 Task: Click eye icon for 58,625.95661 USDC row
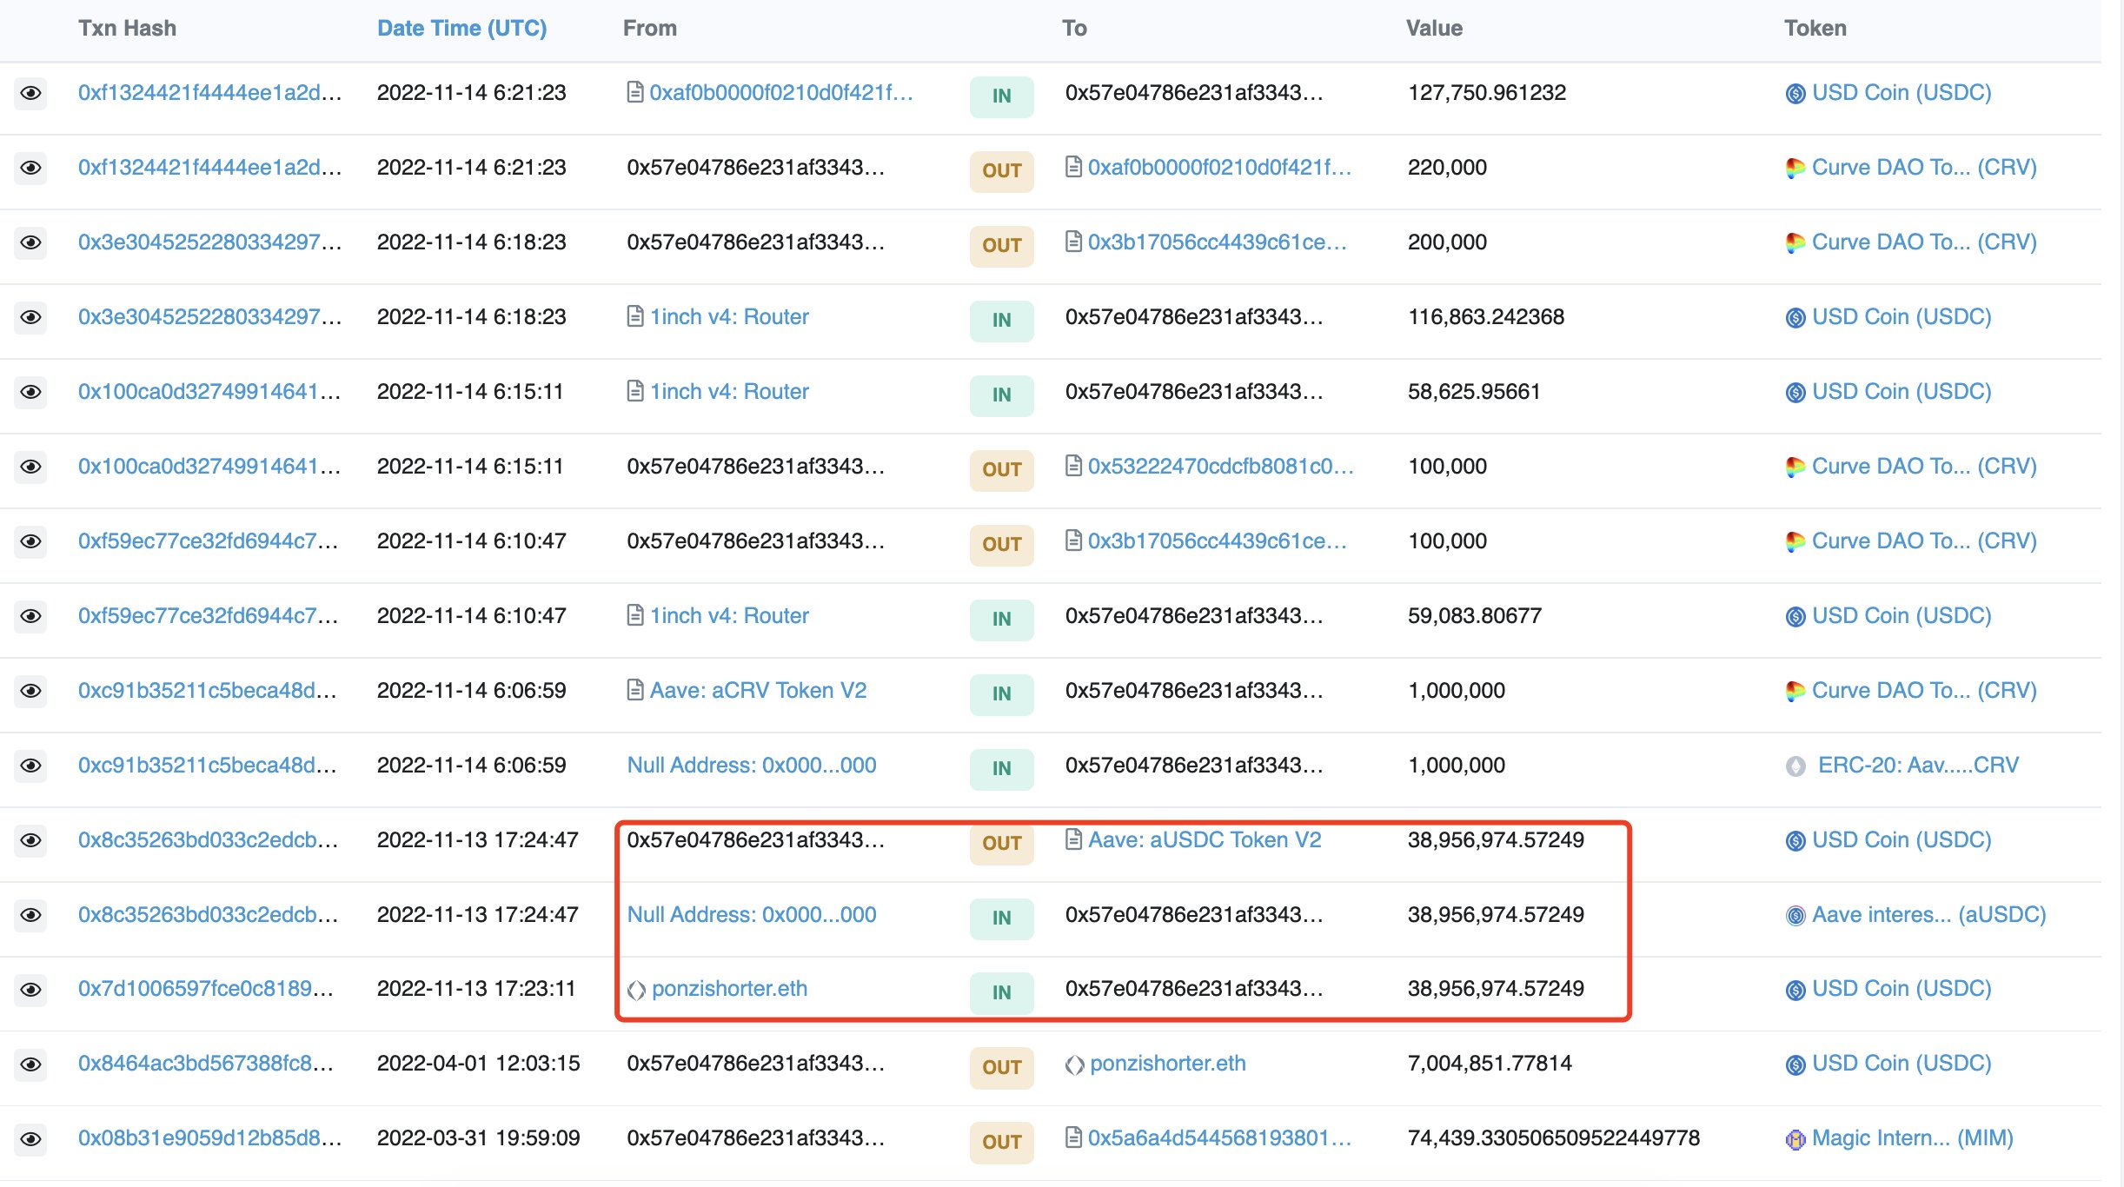31,392
